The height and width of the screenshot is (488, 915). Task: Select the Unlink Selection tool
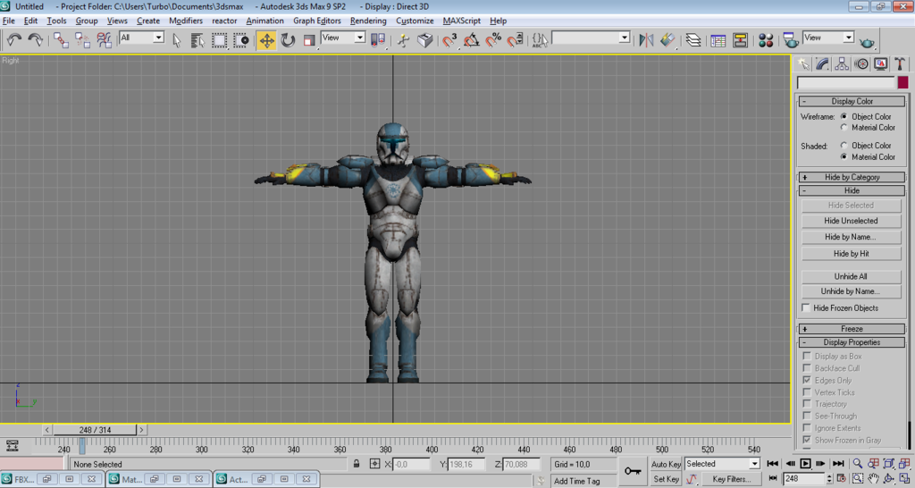82,39
